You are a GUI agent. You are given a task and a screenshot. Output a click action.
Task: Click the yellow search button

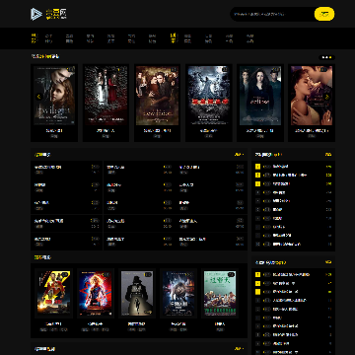coord(324,14)
